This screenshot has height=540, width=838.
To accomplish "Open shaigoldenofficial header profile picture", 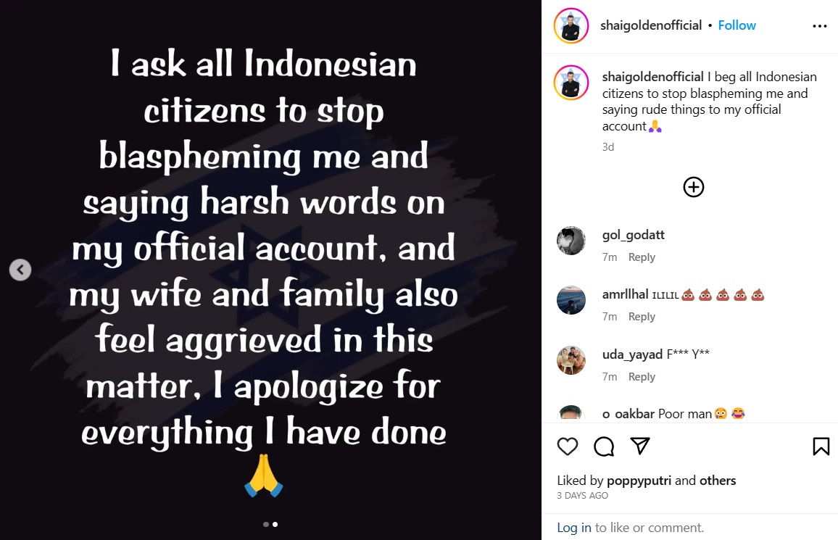I will click(x=571, y=25).
